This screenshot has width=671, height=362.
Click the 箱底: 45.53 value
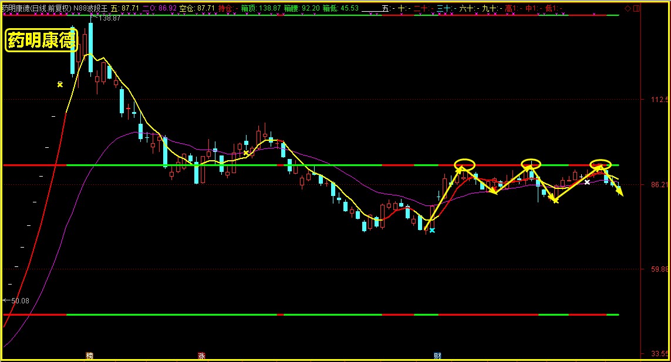click(340, 8)
